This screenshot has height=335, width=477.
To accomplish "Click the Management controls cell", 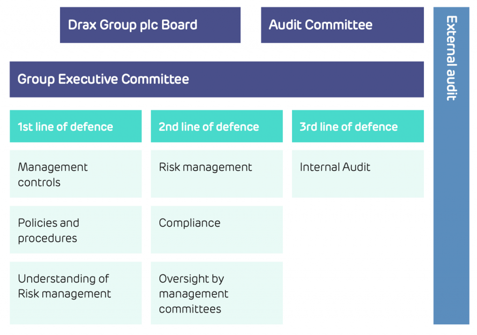I will pyautogui.click(x=75, y=174).
